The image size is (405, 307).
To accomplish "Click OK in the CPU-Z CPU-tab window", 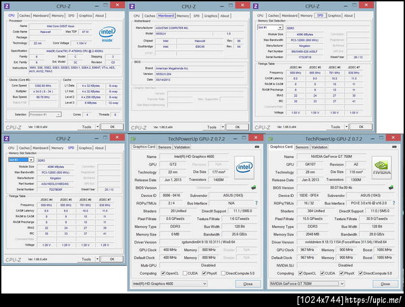I will click(112, 127).
